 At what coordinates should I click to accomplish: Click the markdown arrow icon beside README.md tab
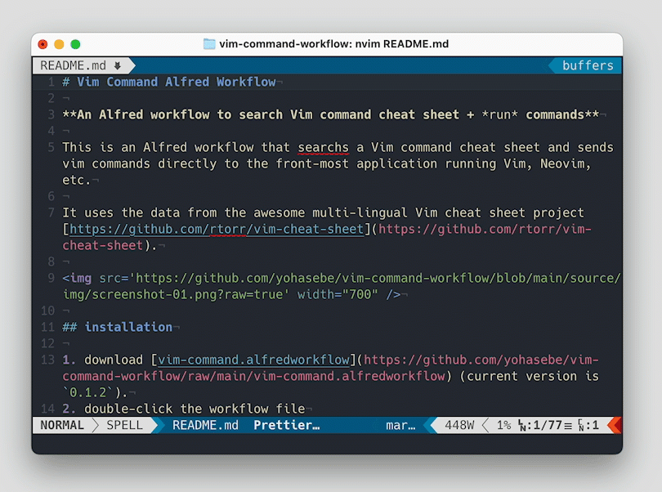coord(117,65)
